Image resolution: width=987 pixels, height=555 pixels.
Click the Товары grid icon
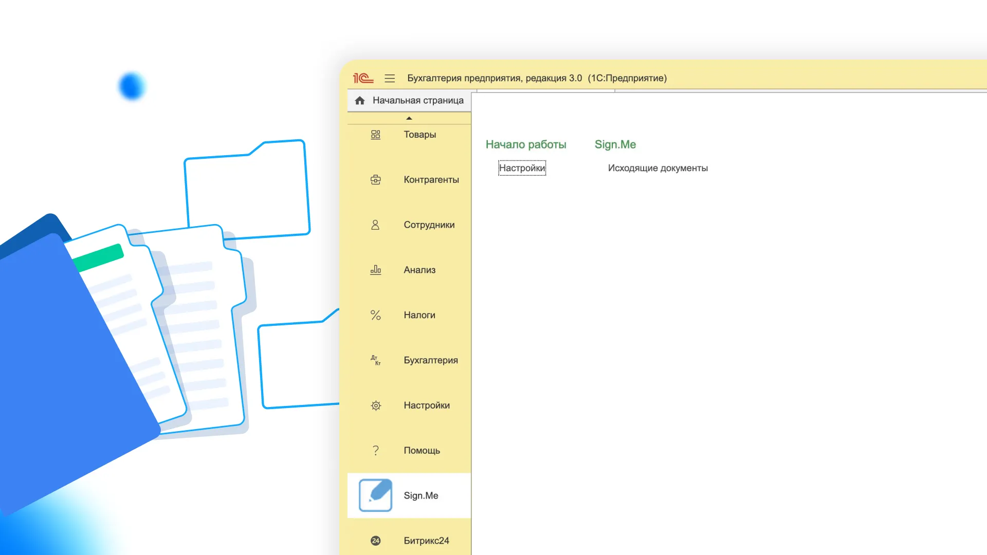376,135
